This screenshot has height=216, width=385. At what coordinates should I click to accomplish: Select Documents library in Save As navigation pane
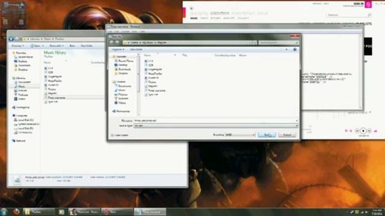[x=123, y=86]
